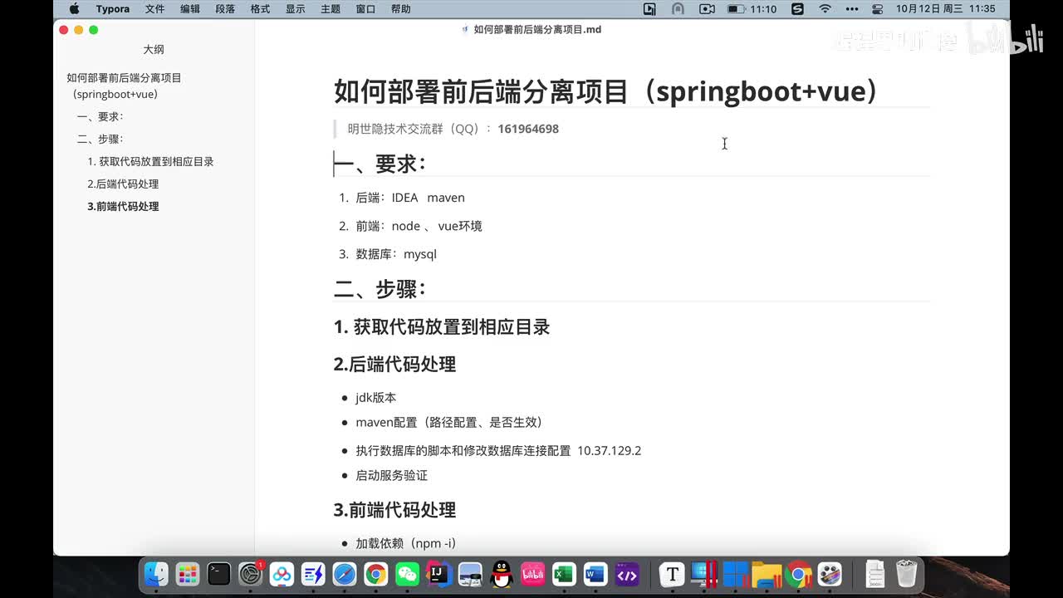Open the 文件 menu
The height and width of the screenshot is (598, 1063).
[154, 9]
